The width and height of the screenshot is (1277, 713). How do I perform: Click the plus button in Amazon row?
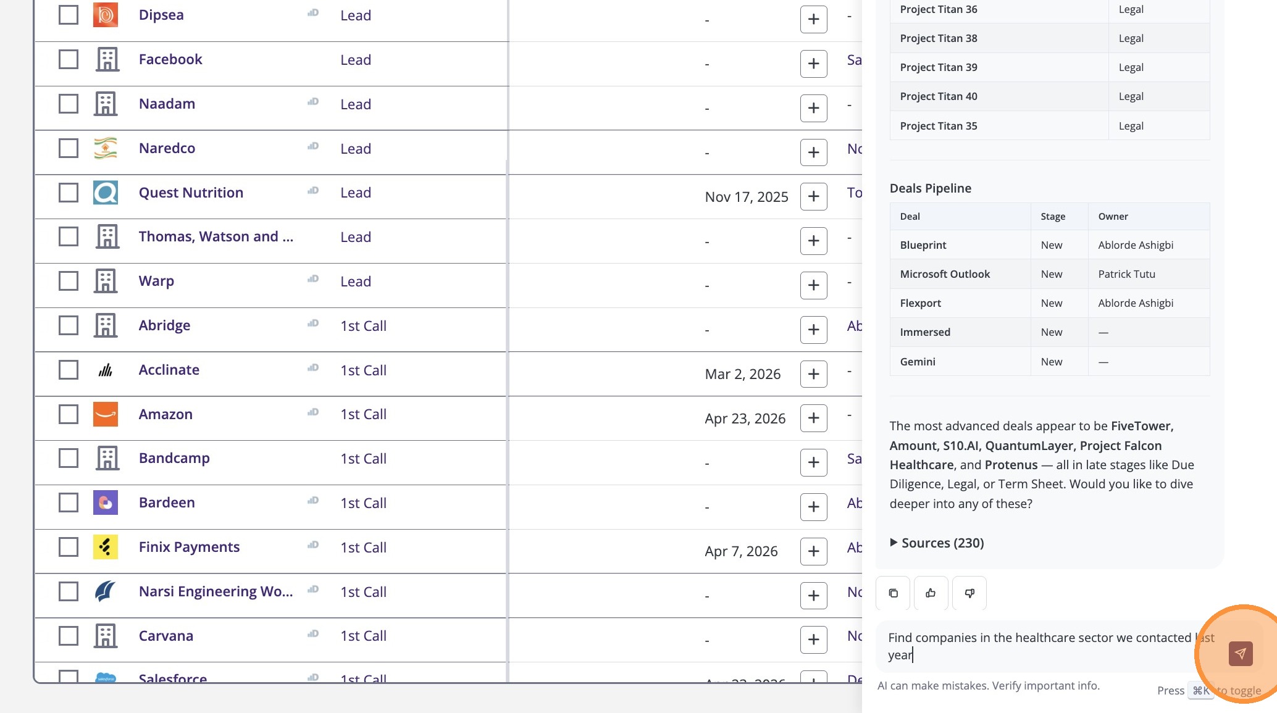click(813, 418)
